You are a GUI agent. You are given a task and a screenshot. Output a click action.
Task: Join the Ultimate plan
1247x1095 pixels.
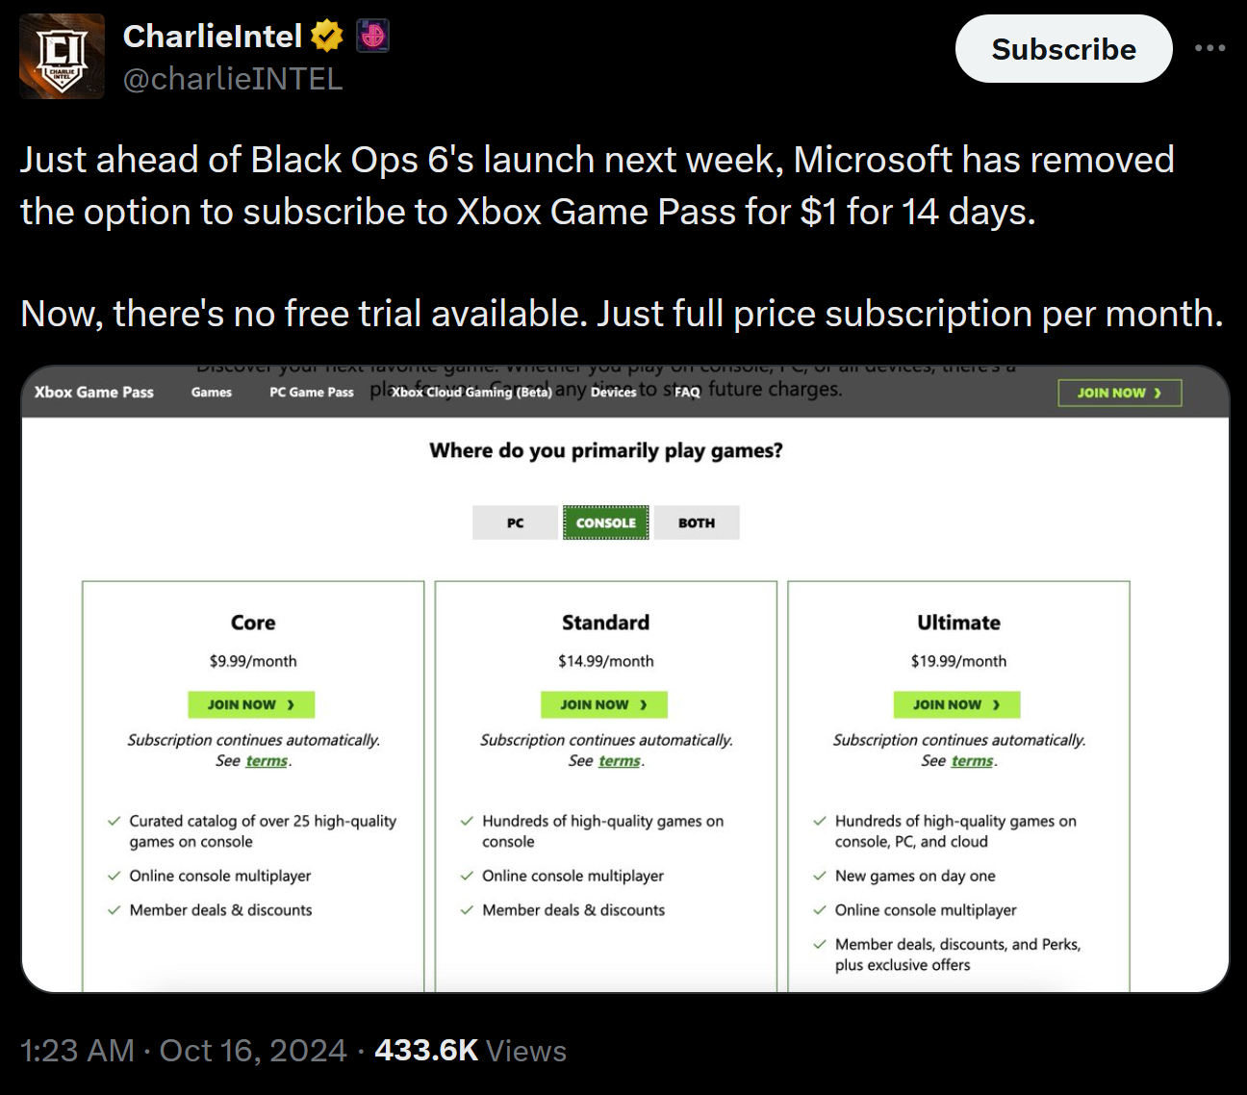[x=957, y=704]
